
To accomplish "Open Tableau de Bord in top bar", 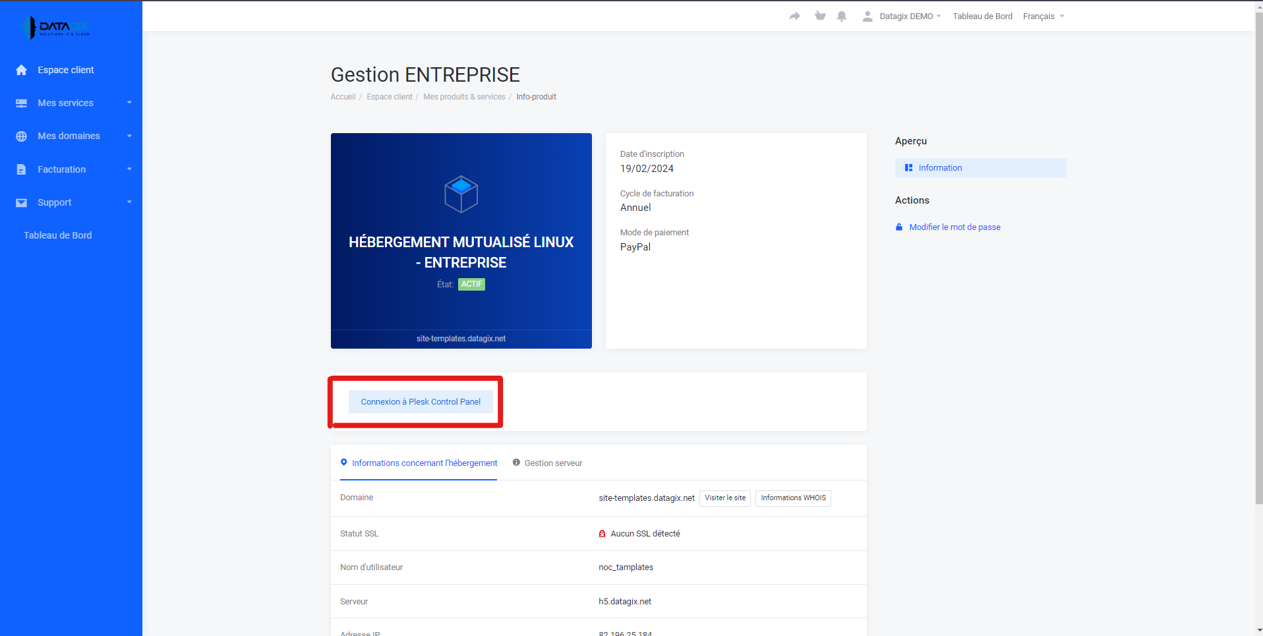I will click(982, 16).
